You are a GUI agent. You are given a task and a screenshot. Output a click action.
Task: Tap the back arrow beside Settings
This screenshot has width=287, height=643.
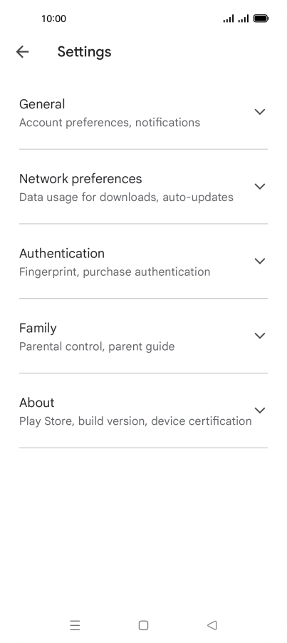(22, 51)
